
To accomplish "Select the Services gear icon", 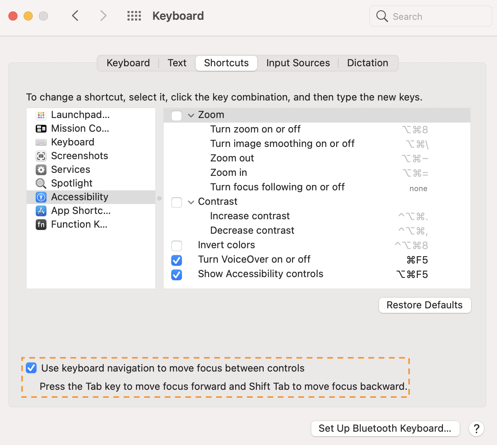I will [41, 170].
